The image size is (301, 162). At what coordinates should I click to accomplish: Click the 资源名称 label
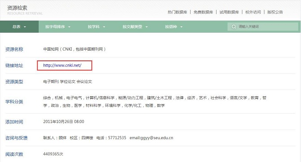(x=14, y=49)
